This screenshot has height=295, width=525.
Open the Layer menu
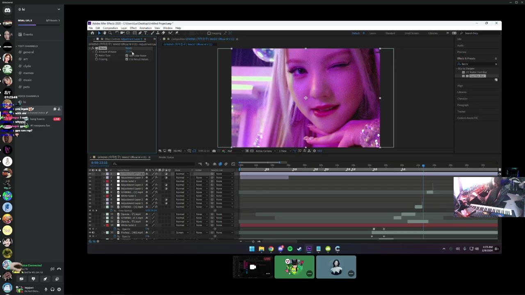click(x=124, y=28)
